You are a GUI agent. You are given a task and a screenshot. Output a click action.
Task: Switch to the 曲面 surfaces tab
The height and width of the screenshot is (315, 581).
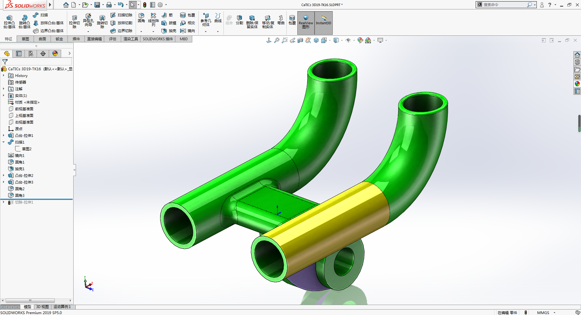click(42, 39)
